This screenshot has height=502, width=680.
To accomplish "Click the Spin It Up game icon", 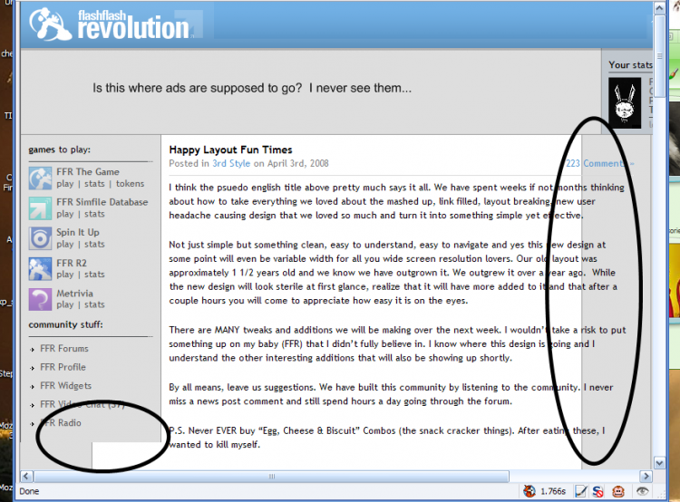I will coord(41,238).
